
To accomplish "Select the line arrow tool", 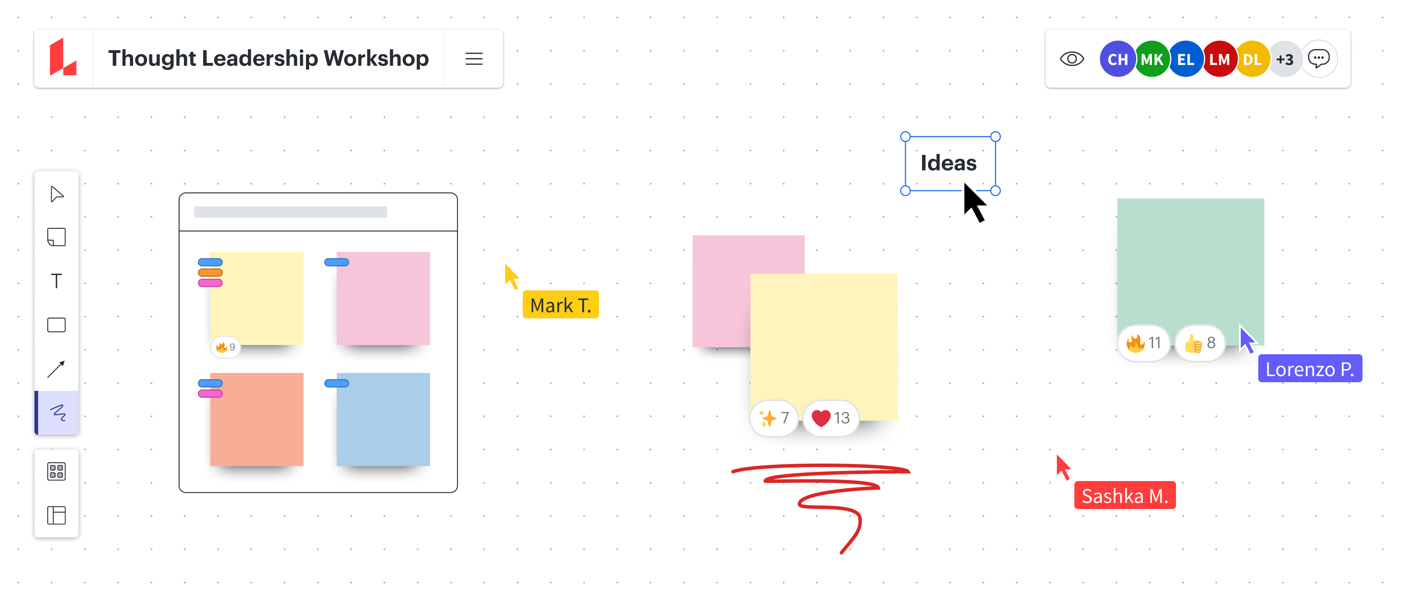I will coord(56,369).
